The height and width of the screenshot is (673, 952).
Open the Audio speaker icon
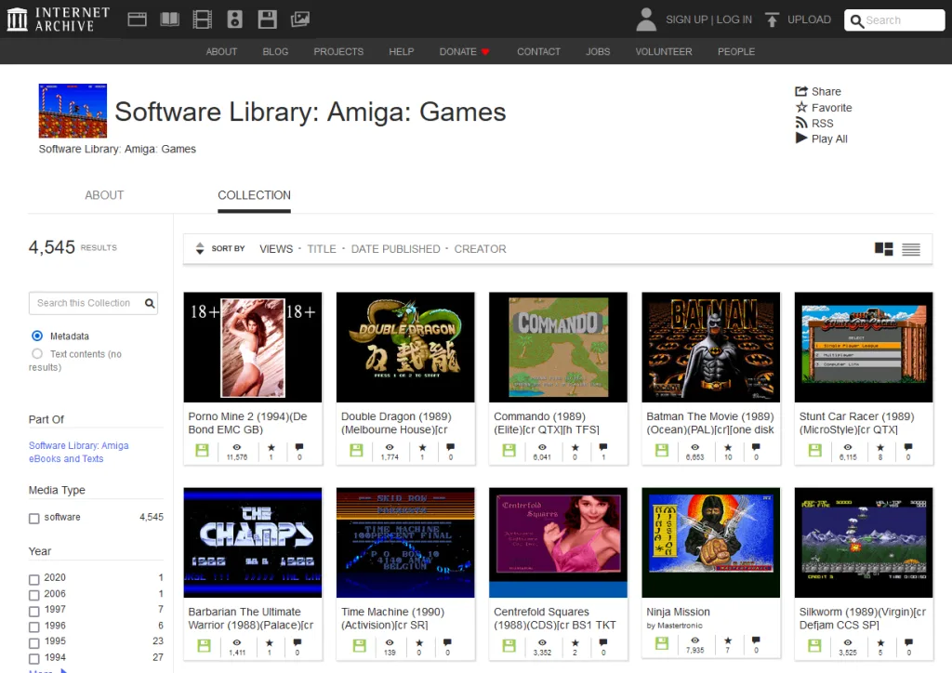tap(234, 20)
